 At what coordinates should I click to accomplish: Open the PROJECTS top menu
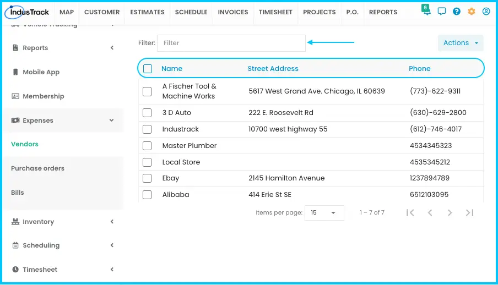coord(319,12)
